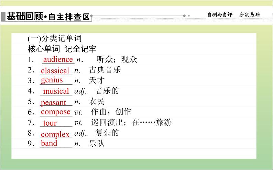Screen dimensions: 273x170
Task: Select the red word musical
Action: (x=56, y=91)
